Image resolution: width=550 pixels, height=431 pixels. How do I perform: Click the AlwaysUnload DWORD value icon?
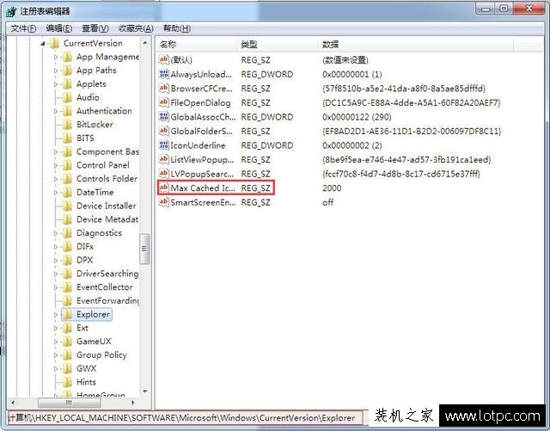[x=164, y=74]
